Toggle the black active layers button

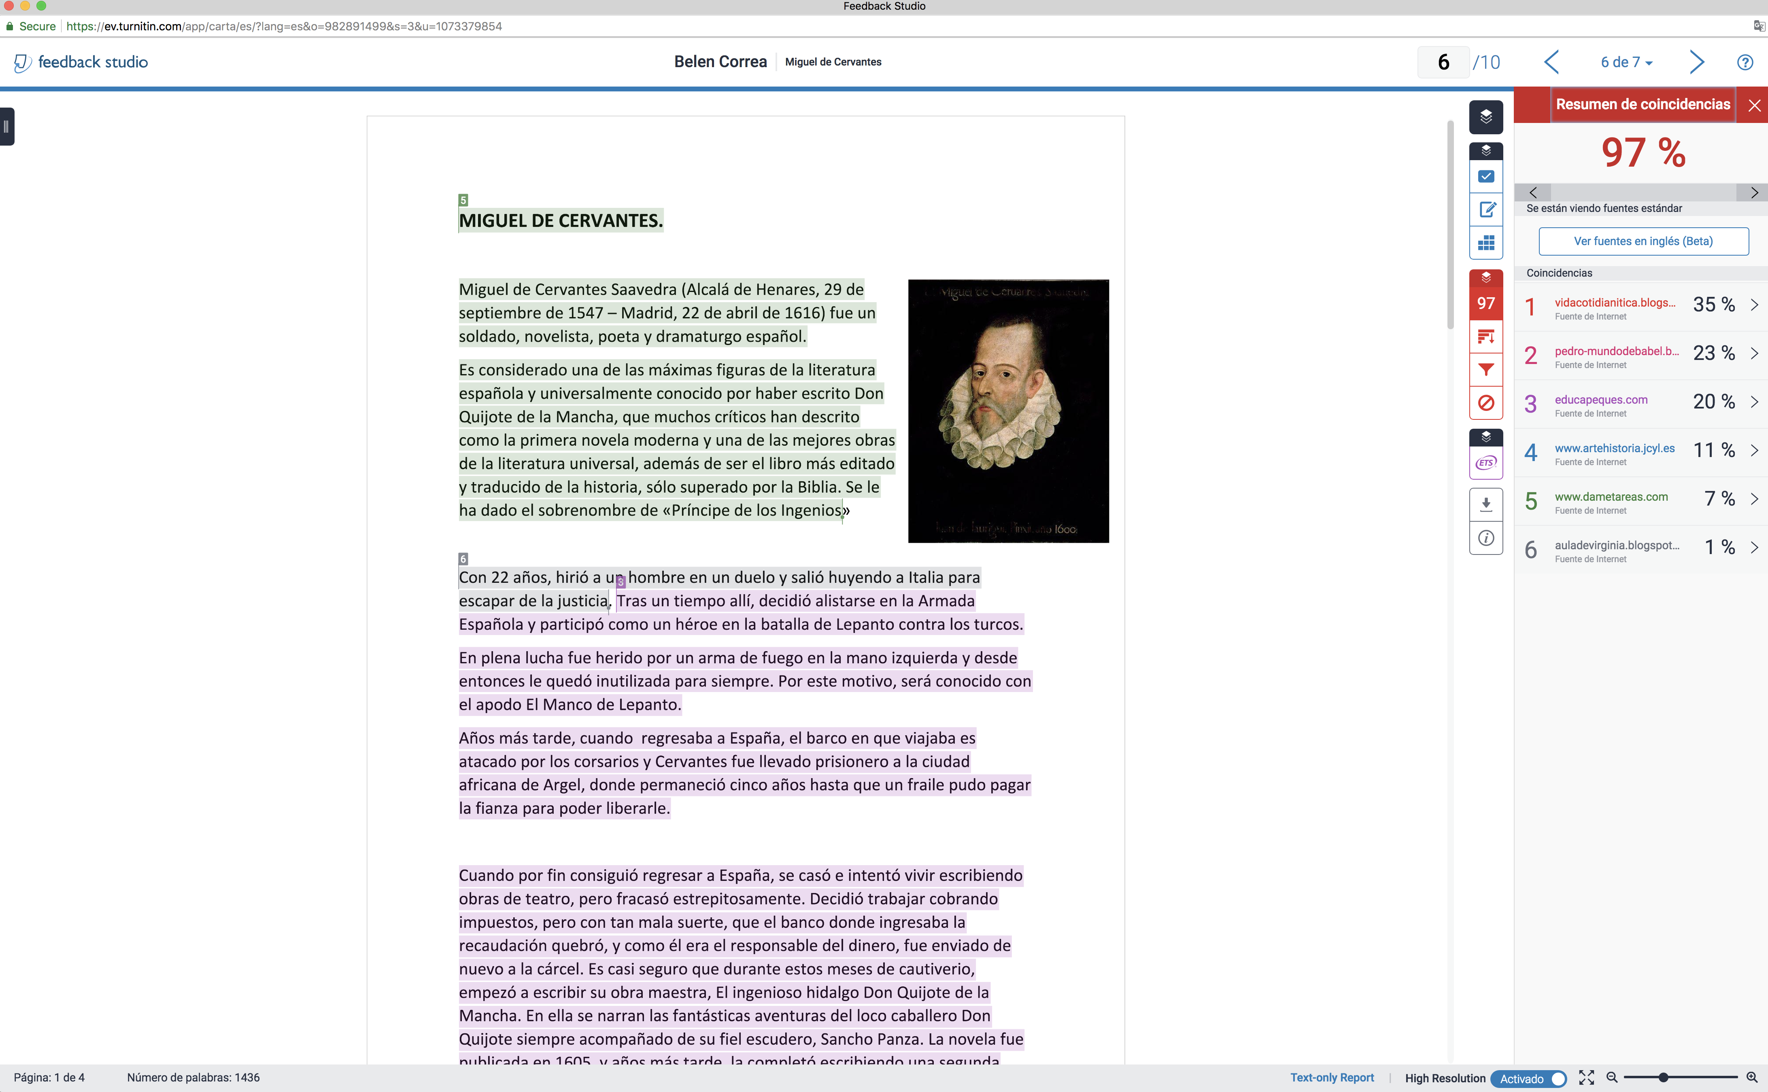pos(1485,117)
